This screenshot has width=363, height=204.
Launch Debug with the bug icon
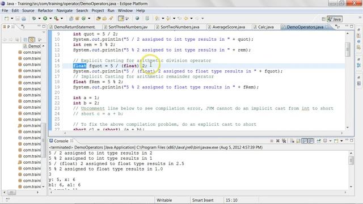click(x=34, y=19)
